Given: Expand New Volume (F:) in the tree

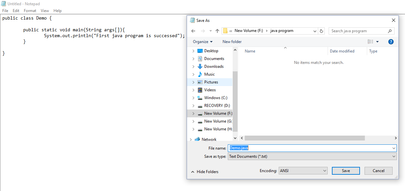Looking at the screenshot, I should tap(193, 113).
